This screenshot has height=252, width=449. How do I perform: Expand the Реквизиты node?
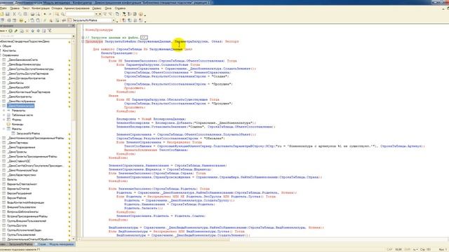point(4,111)
